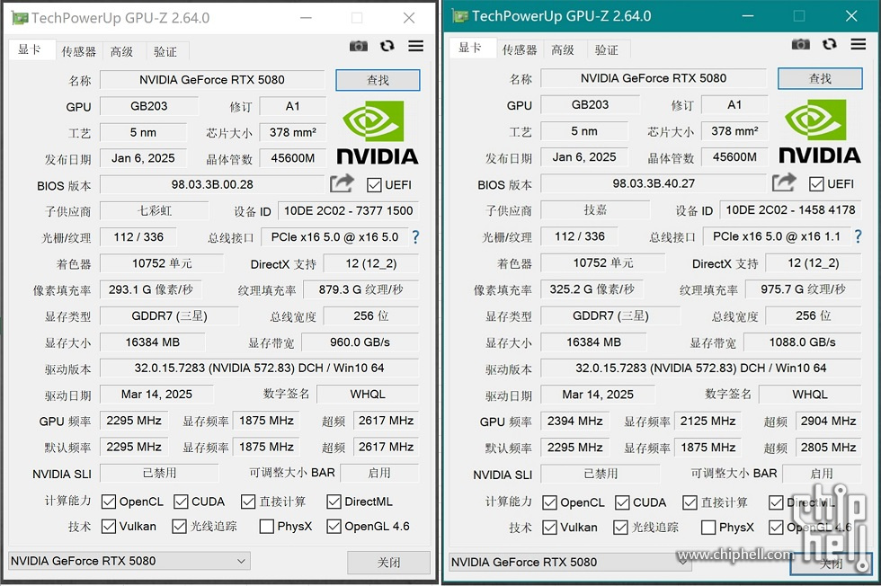
Task: Toggle 光线追踪 checkbox in right window
Action: [x=620, y=528]
